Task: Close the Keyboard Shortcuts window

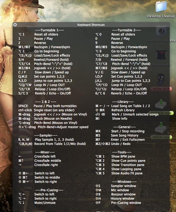Action: coord(15,25)
